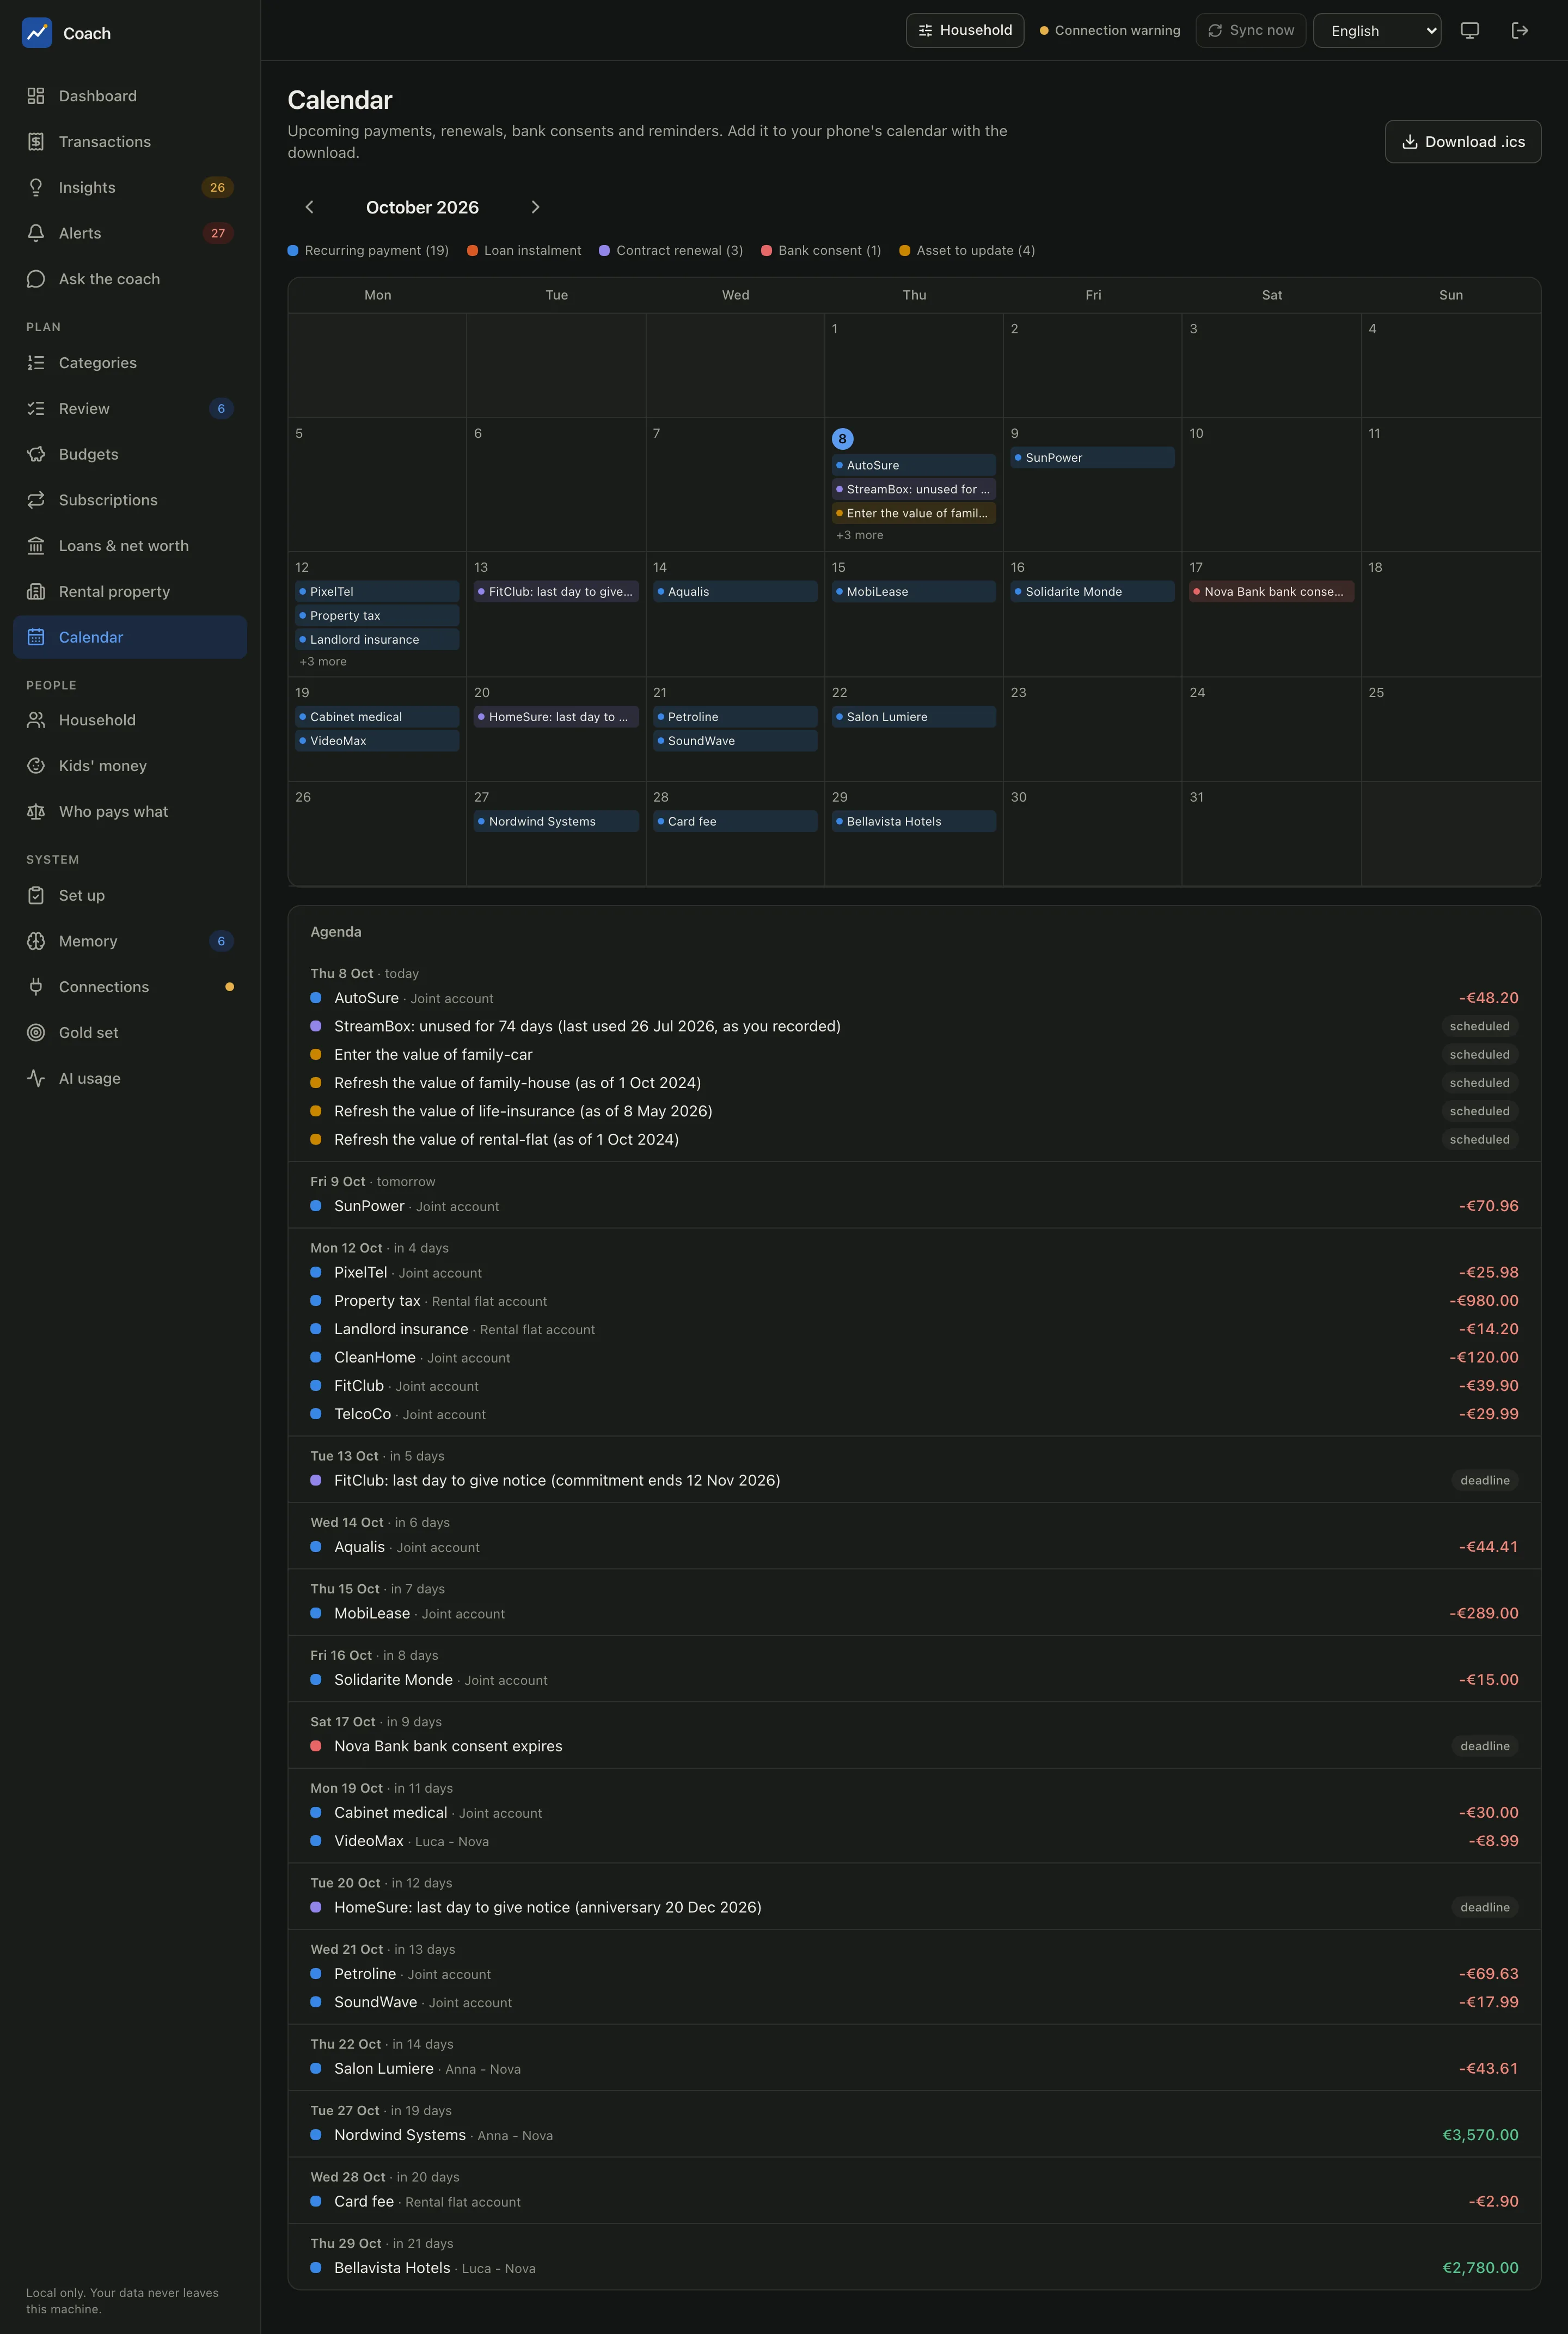Click the Asset to update color dot
Screen dimensions: 1568x2334
click(905, 251)
